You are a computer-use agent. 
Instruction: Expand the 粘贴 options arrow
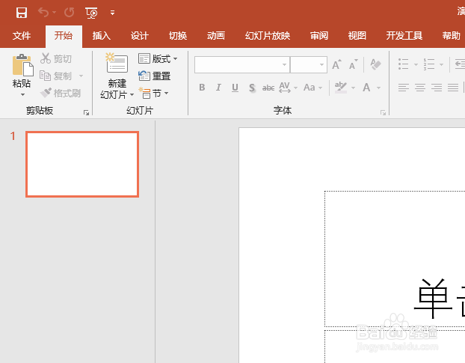[22, 95]
